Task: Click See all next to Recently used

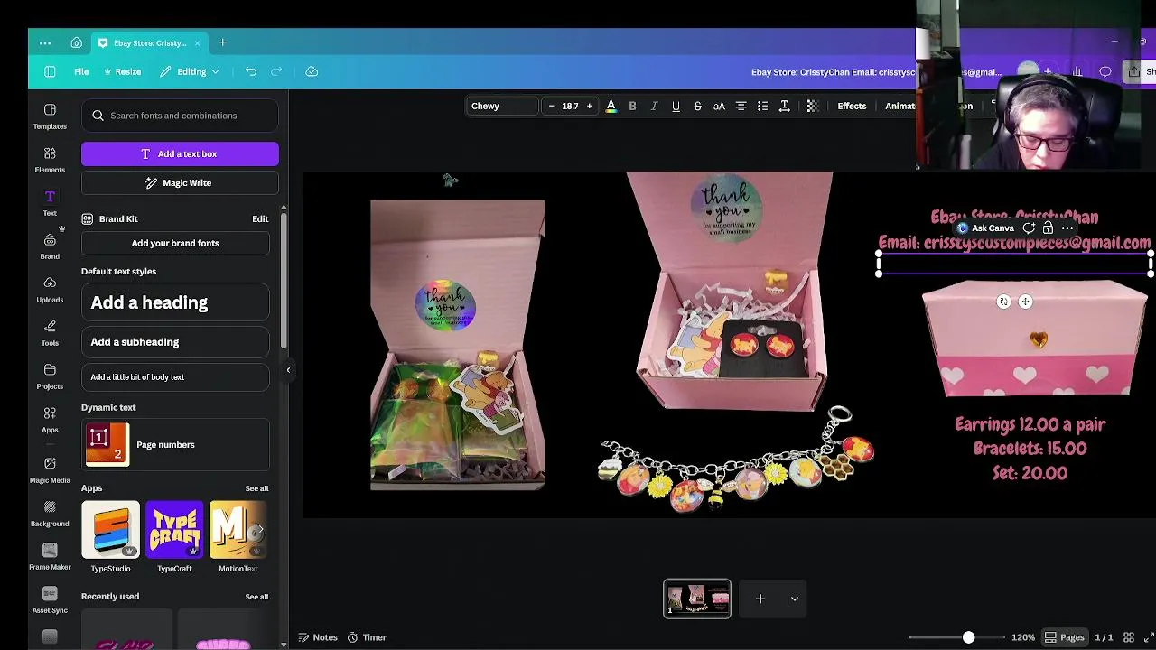Action: [256, 597]
